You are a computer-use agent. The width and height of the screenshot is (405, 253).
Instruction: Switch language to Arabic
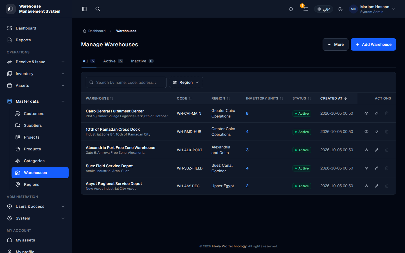coord(324,9)
